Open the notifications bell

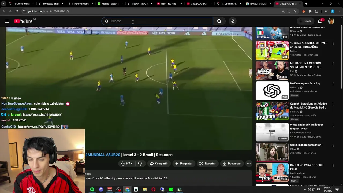point(320,21)
